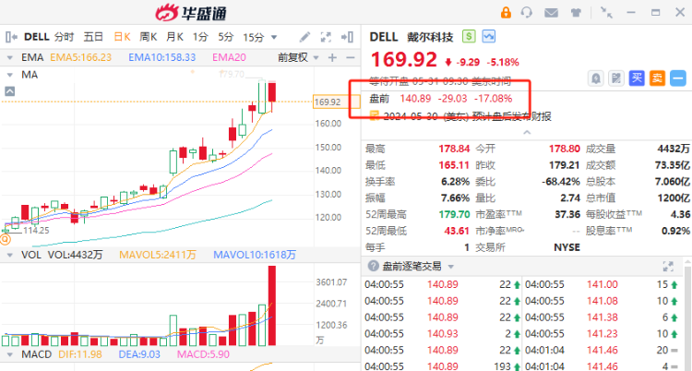This screenshot has height=371, width=692.
Task: Open the mail envelope messages icon
Action: tap(551, 13)
